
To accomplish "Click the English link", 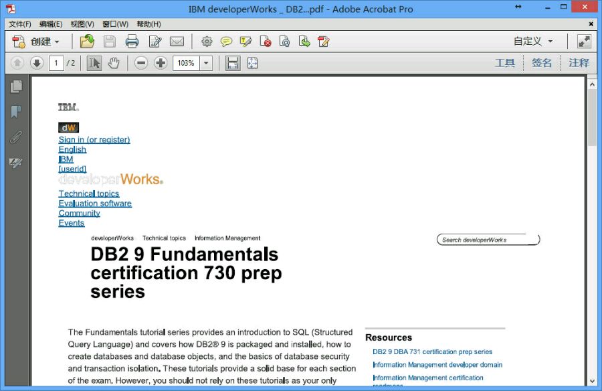I will coord(72,149).
